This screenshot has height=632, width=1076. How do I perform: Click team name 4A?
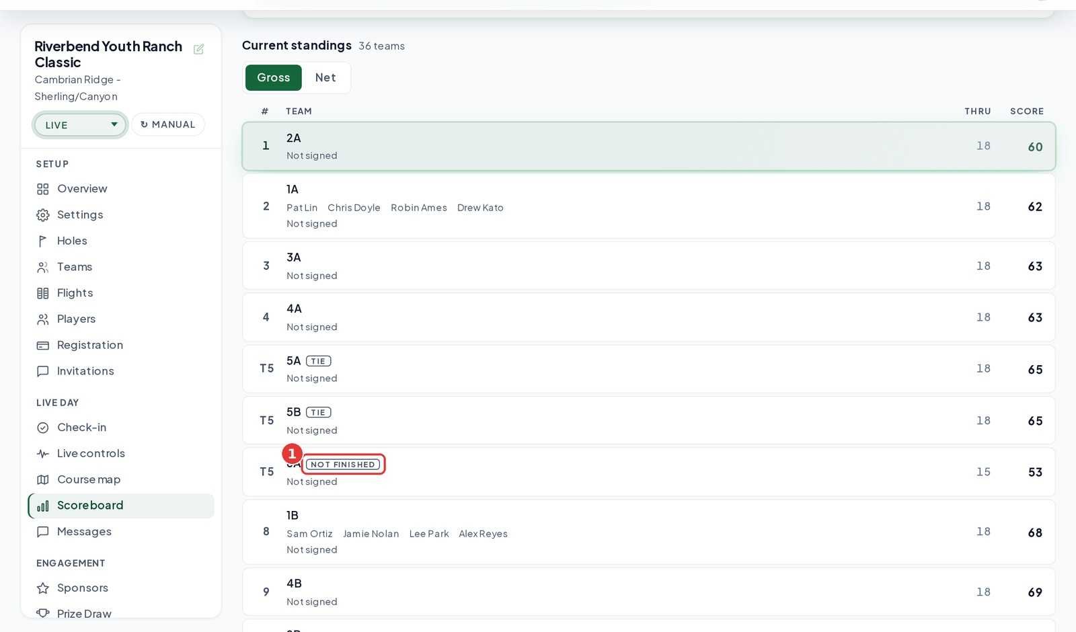[x=294, y=309]
